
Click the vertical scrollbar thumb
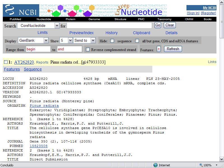tap(222, 22)
